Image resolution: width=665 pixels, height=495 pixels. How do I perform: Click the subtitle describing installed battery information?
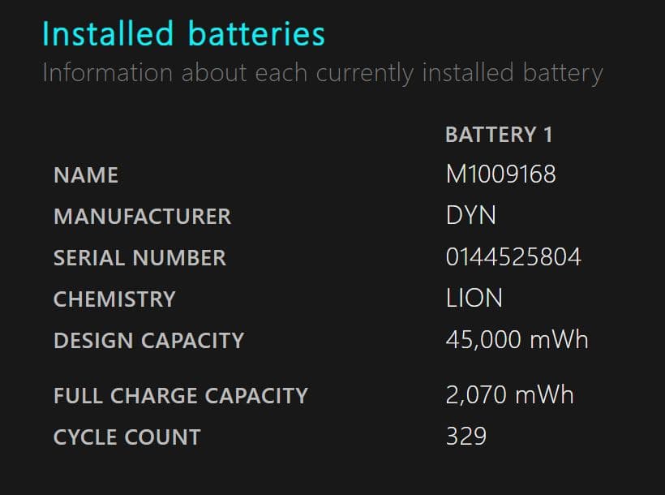322,73
